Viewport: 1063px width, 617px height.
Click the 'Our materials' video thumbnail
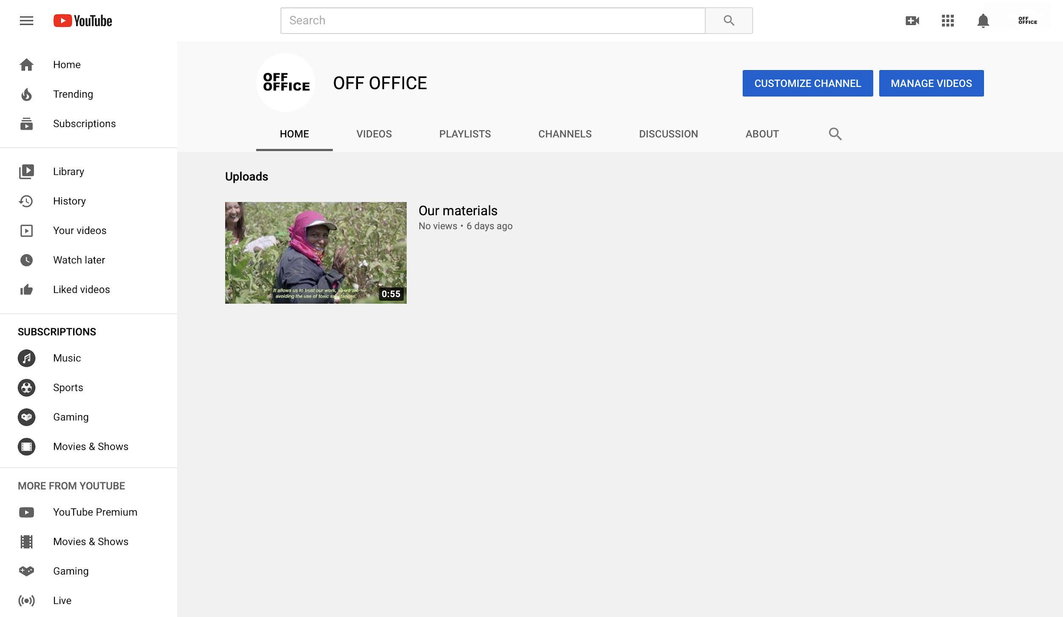(315, 253)
